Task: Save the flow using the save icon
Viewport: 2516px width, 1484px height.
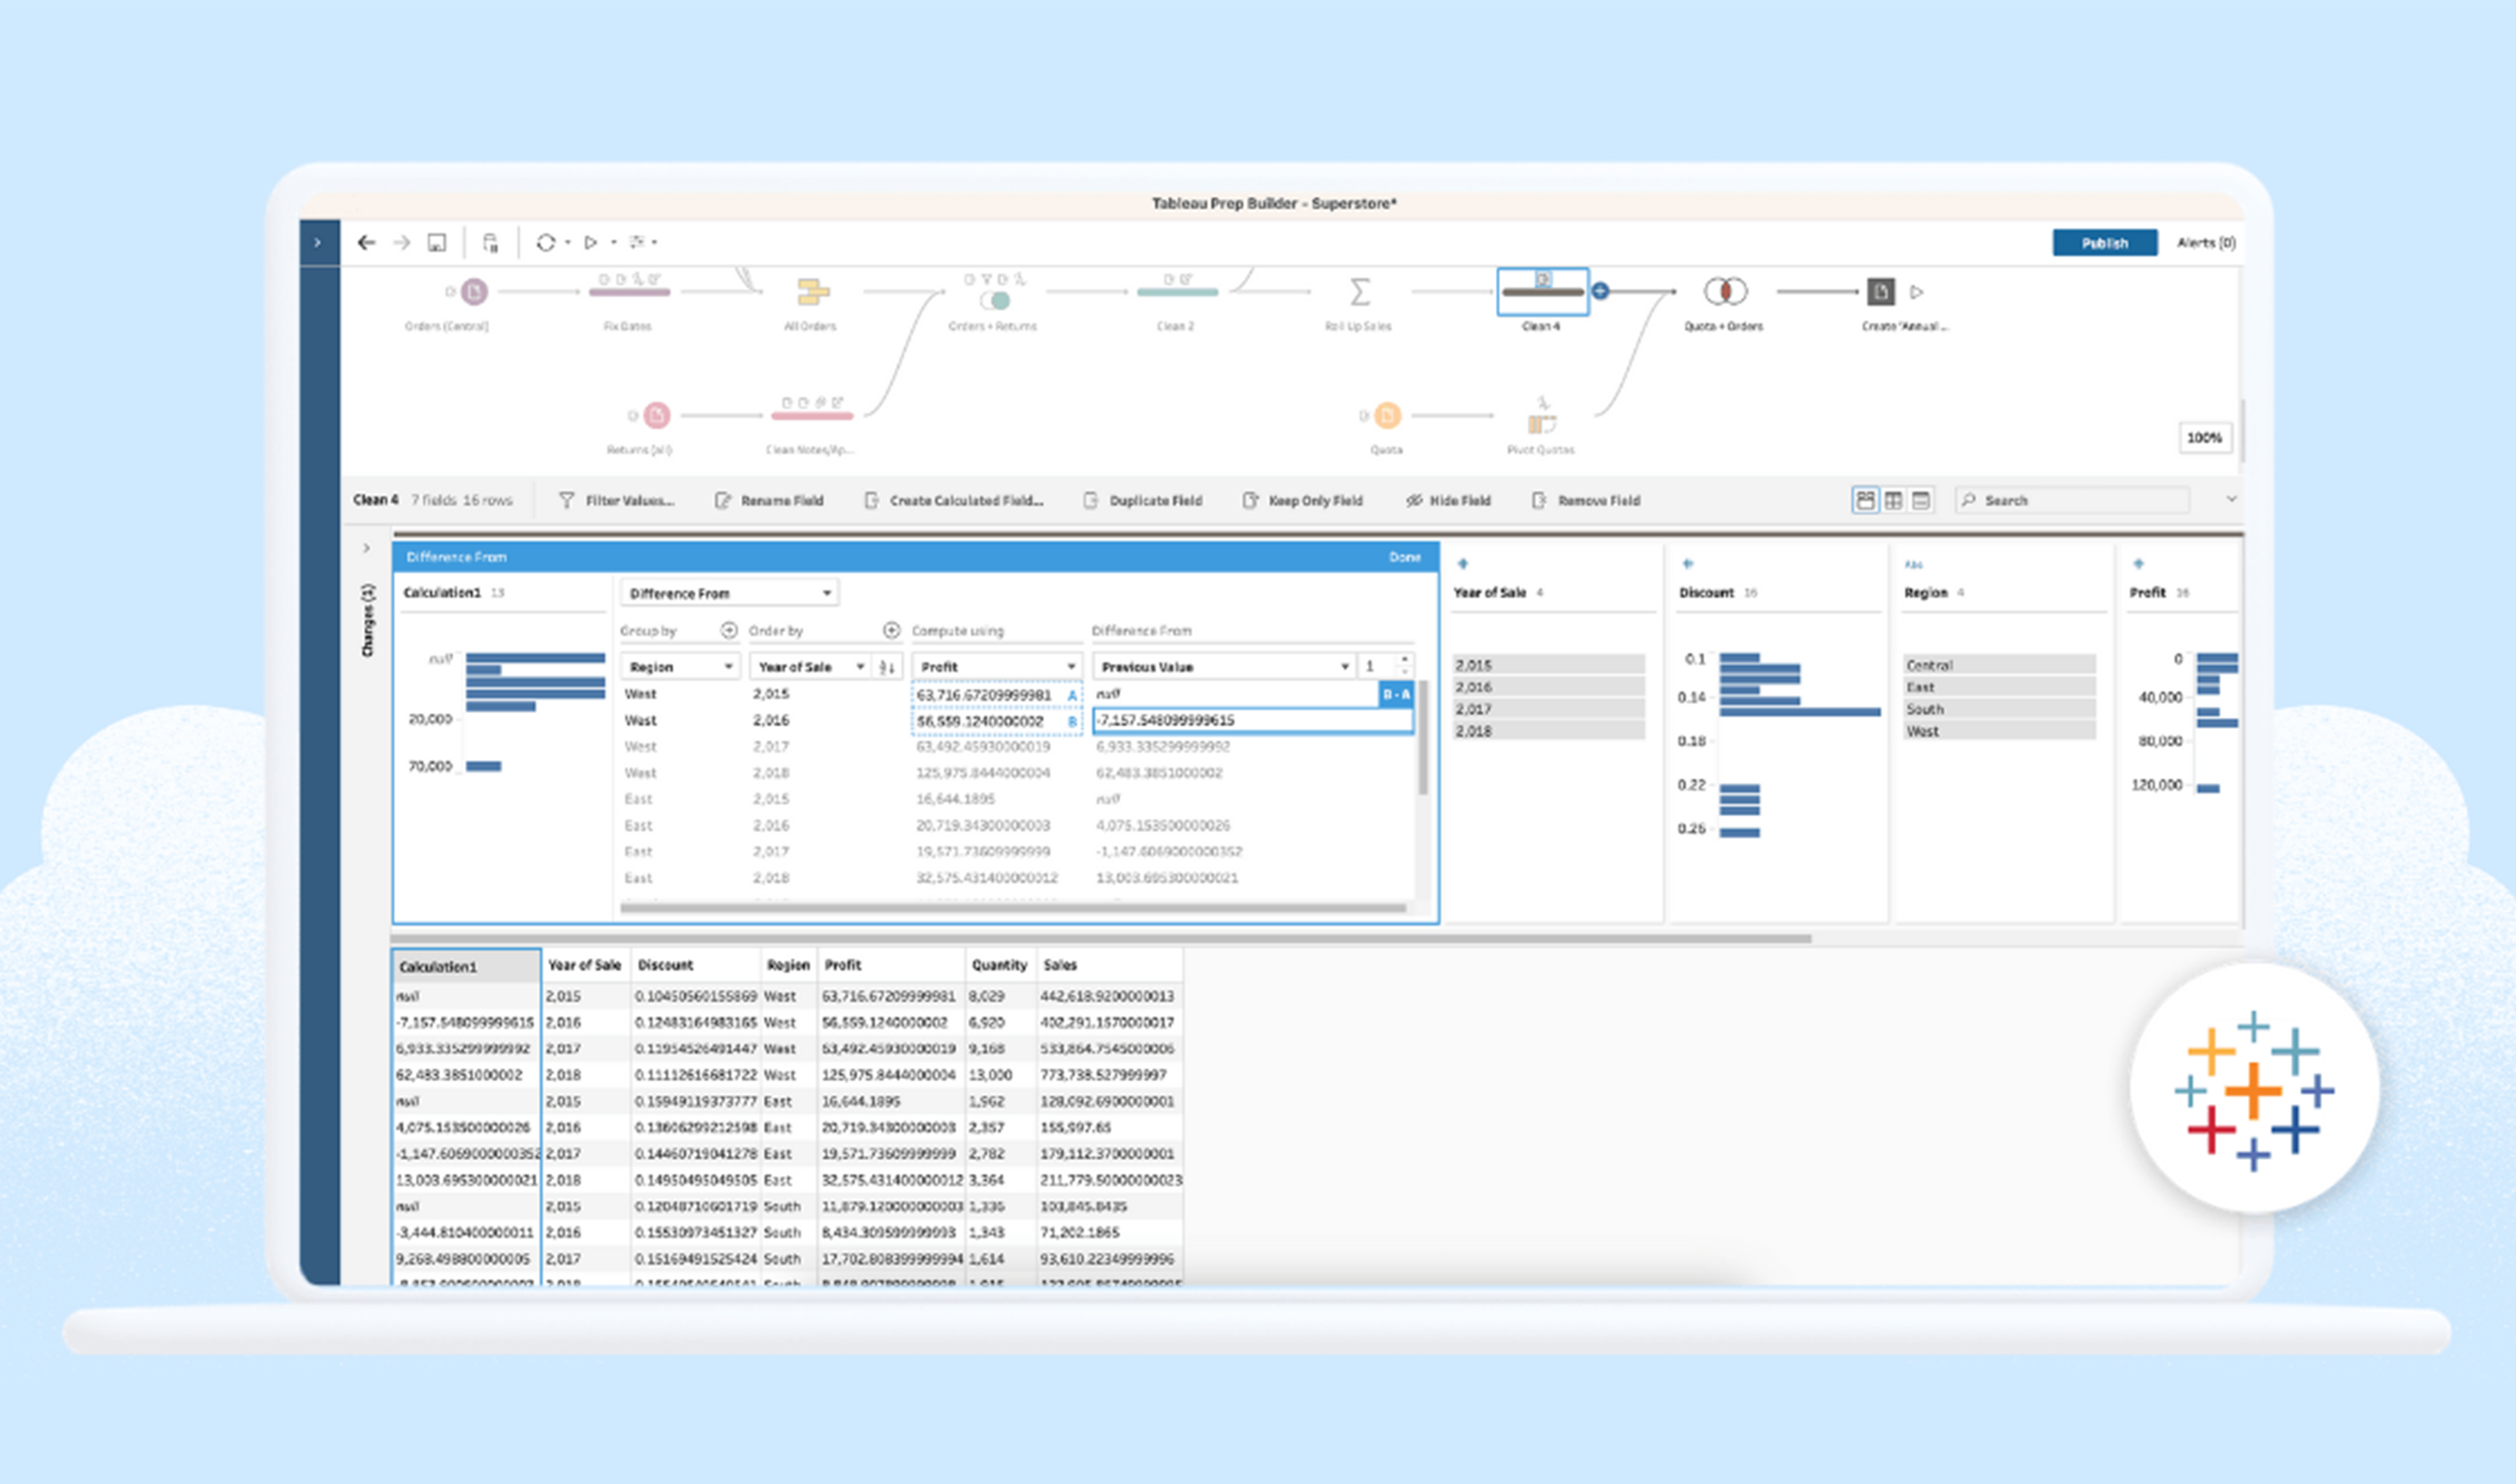Action: (437, 242)
